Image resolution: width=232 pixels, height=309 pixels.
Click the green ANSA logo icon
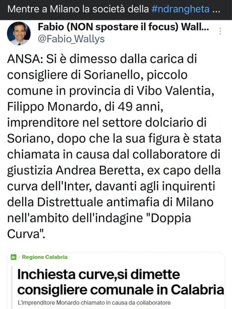pos(14,257)
